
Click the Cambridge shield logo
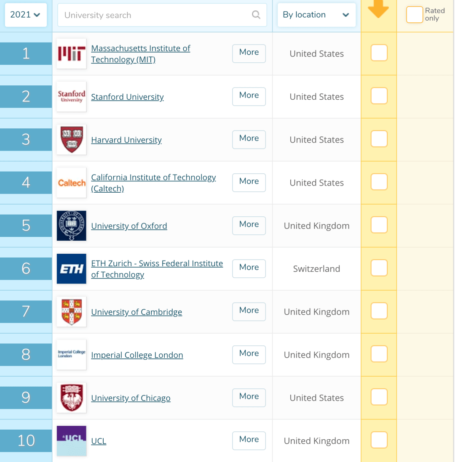[71, 312]
